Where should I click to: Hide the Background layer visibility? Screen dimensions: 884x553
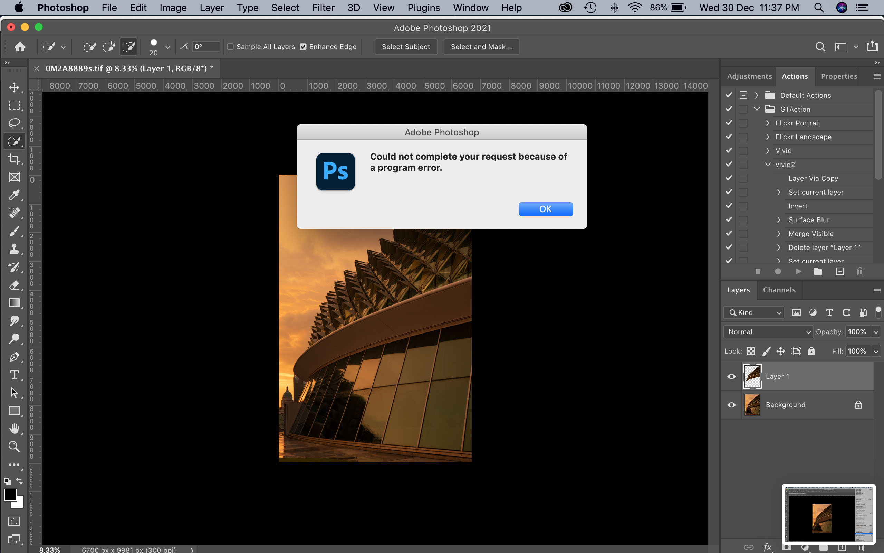pos(731,404)
